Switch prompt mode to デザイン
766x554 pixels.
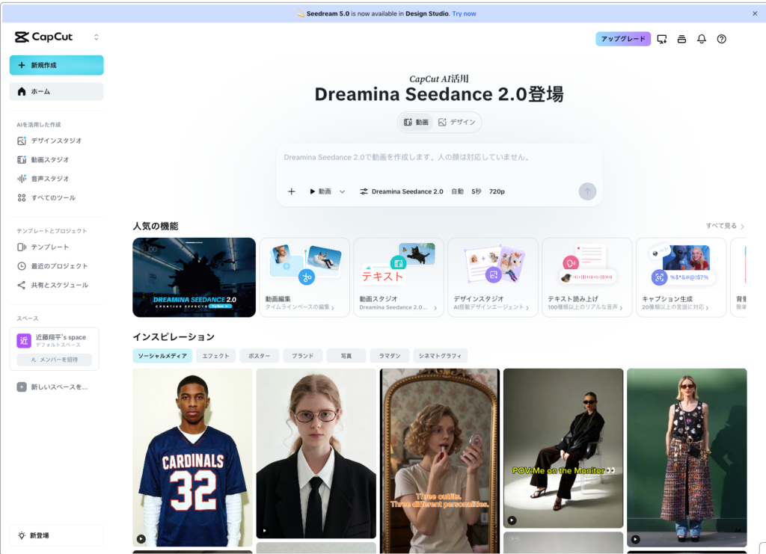point(457,122)
